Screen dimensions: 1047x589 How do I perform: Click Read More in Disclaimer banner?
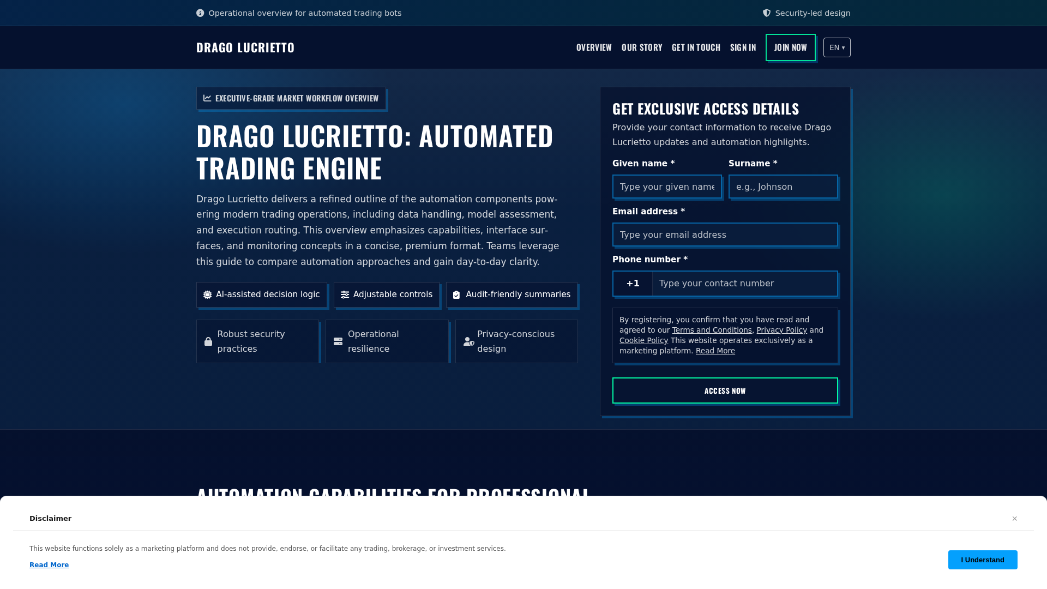(49, 565)
